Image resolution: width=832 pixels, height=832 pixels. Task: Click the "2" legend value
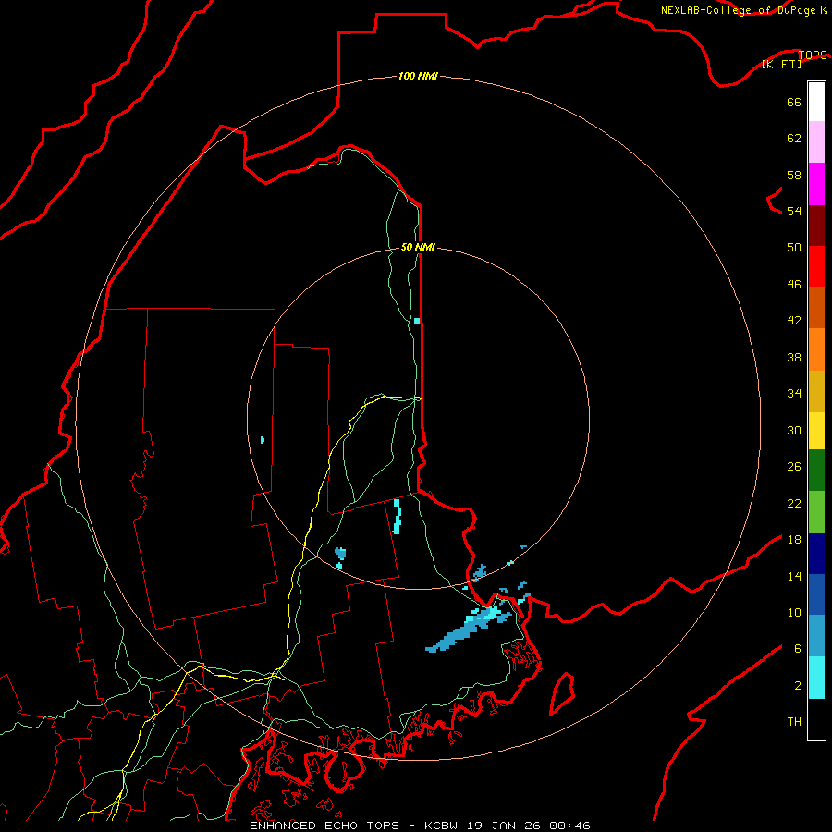pyautogui.click(x=797, y=685)
